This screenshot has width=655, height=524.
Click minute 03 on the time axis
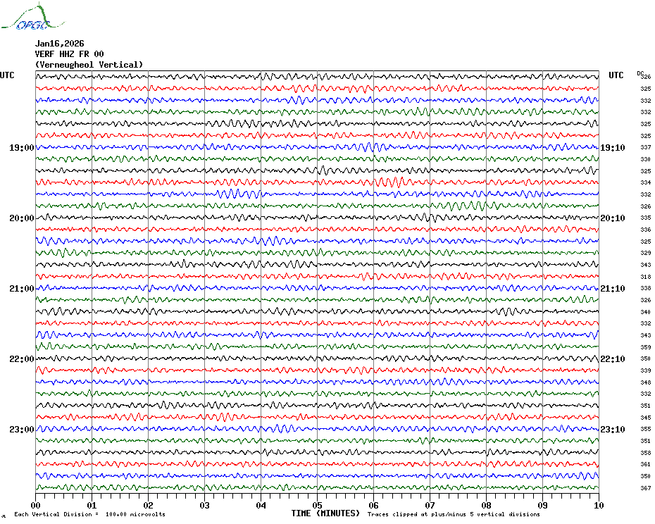(x=205, y=505)
